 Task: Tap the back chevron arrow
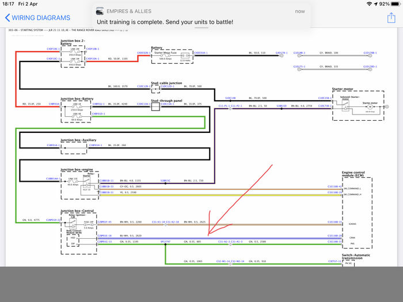7,18
